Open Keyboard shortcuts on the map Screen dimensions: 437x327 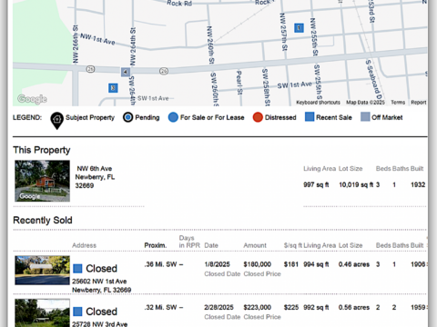pyautogui.click(x=318, y=103)
